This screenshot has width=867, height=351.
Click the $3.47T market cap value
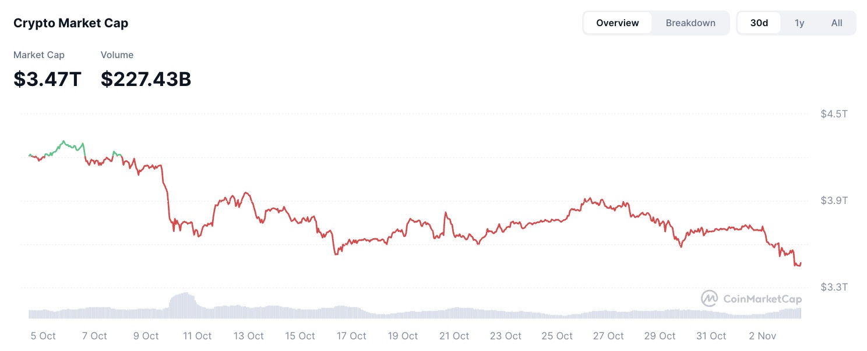[48, 79]
